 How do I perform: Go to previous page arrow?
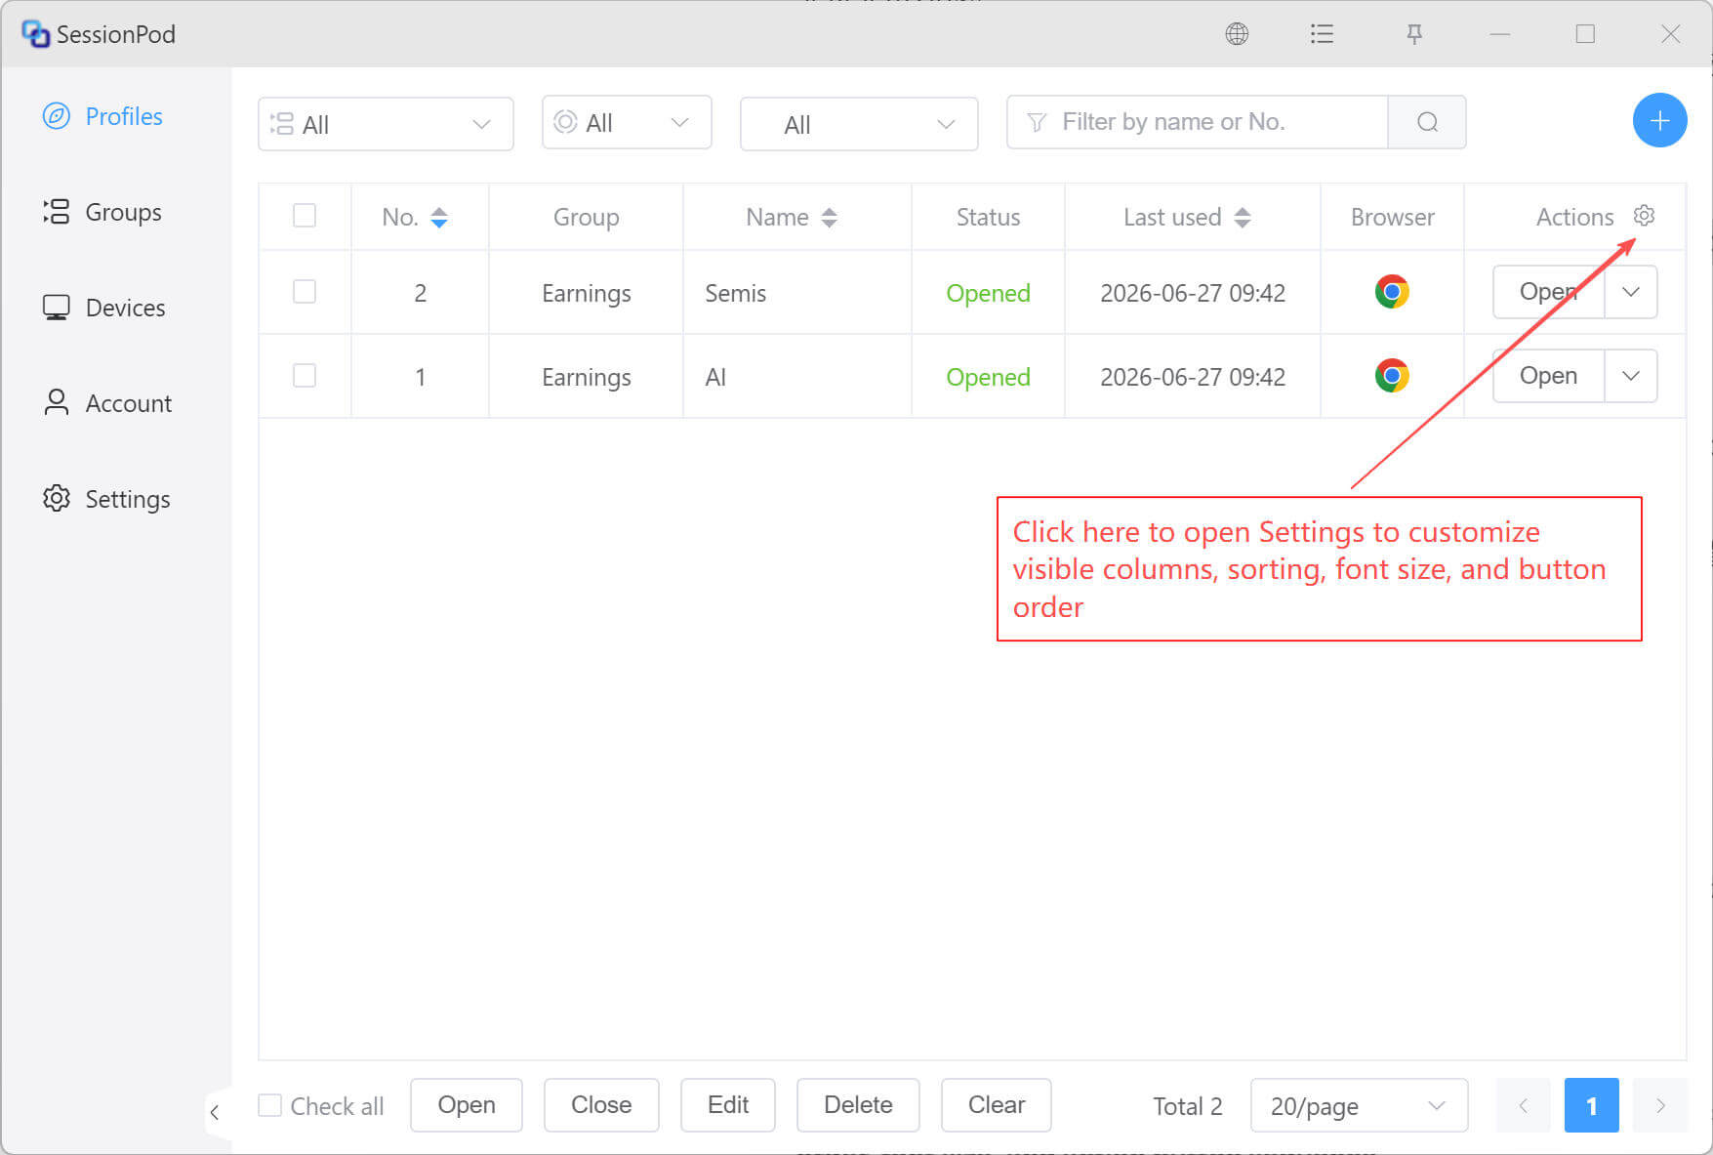(x=1523, y=1105)
